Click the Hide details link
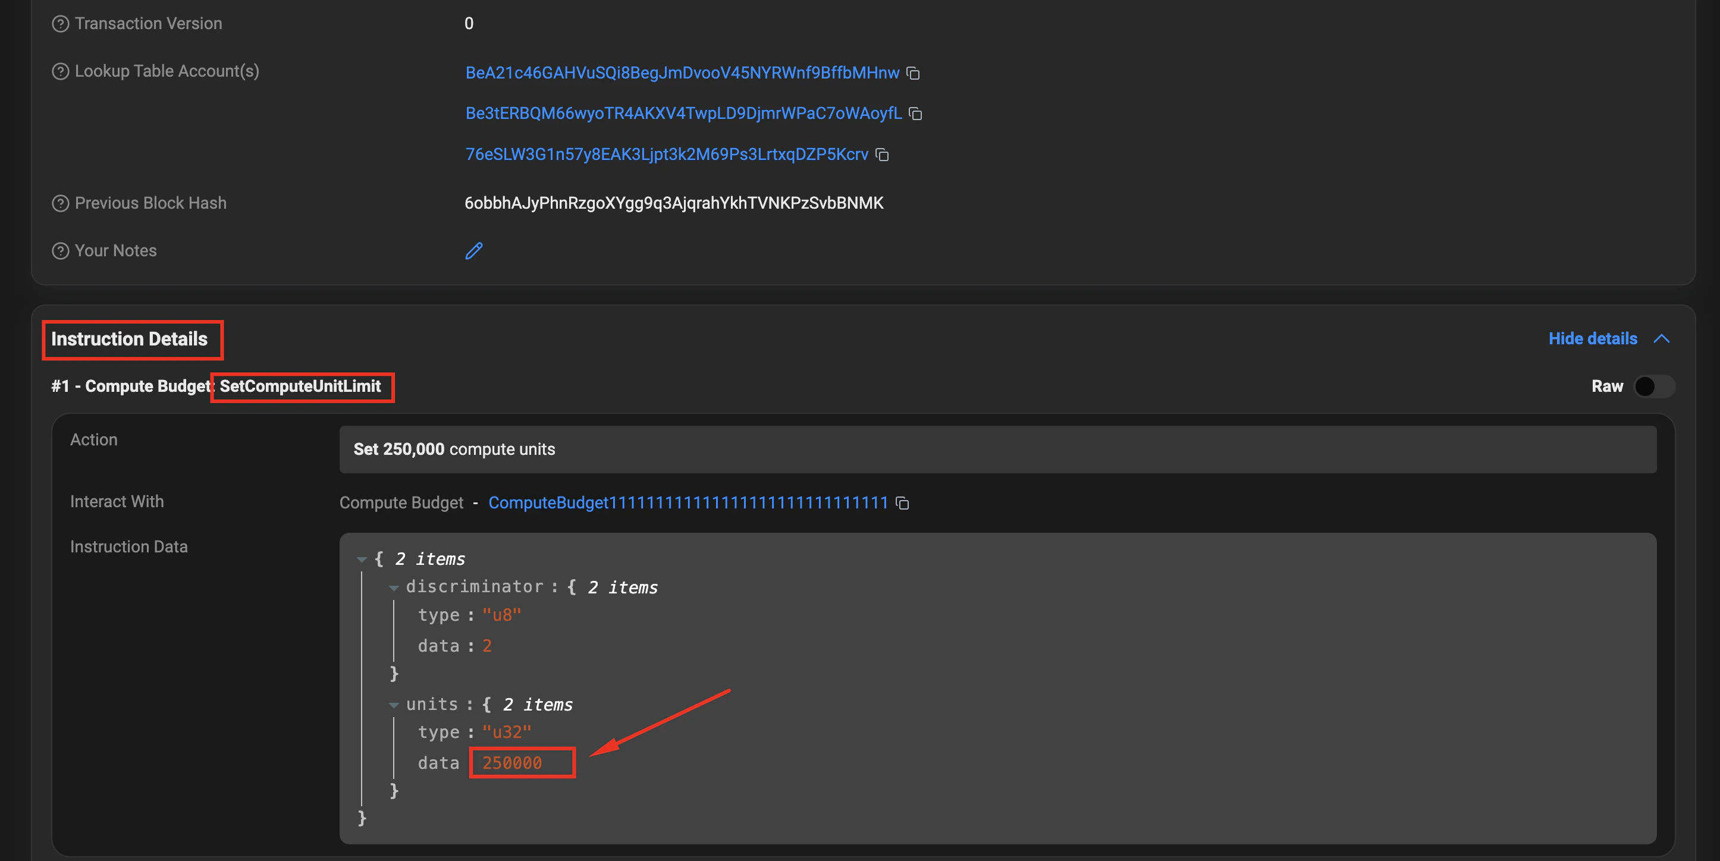 click(x=1593, y=339)
